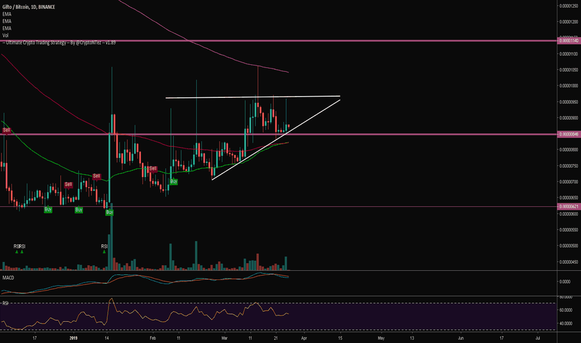Click the 13 date label after May
This screenshot has width=581, height=343.
pos(412,338)
